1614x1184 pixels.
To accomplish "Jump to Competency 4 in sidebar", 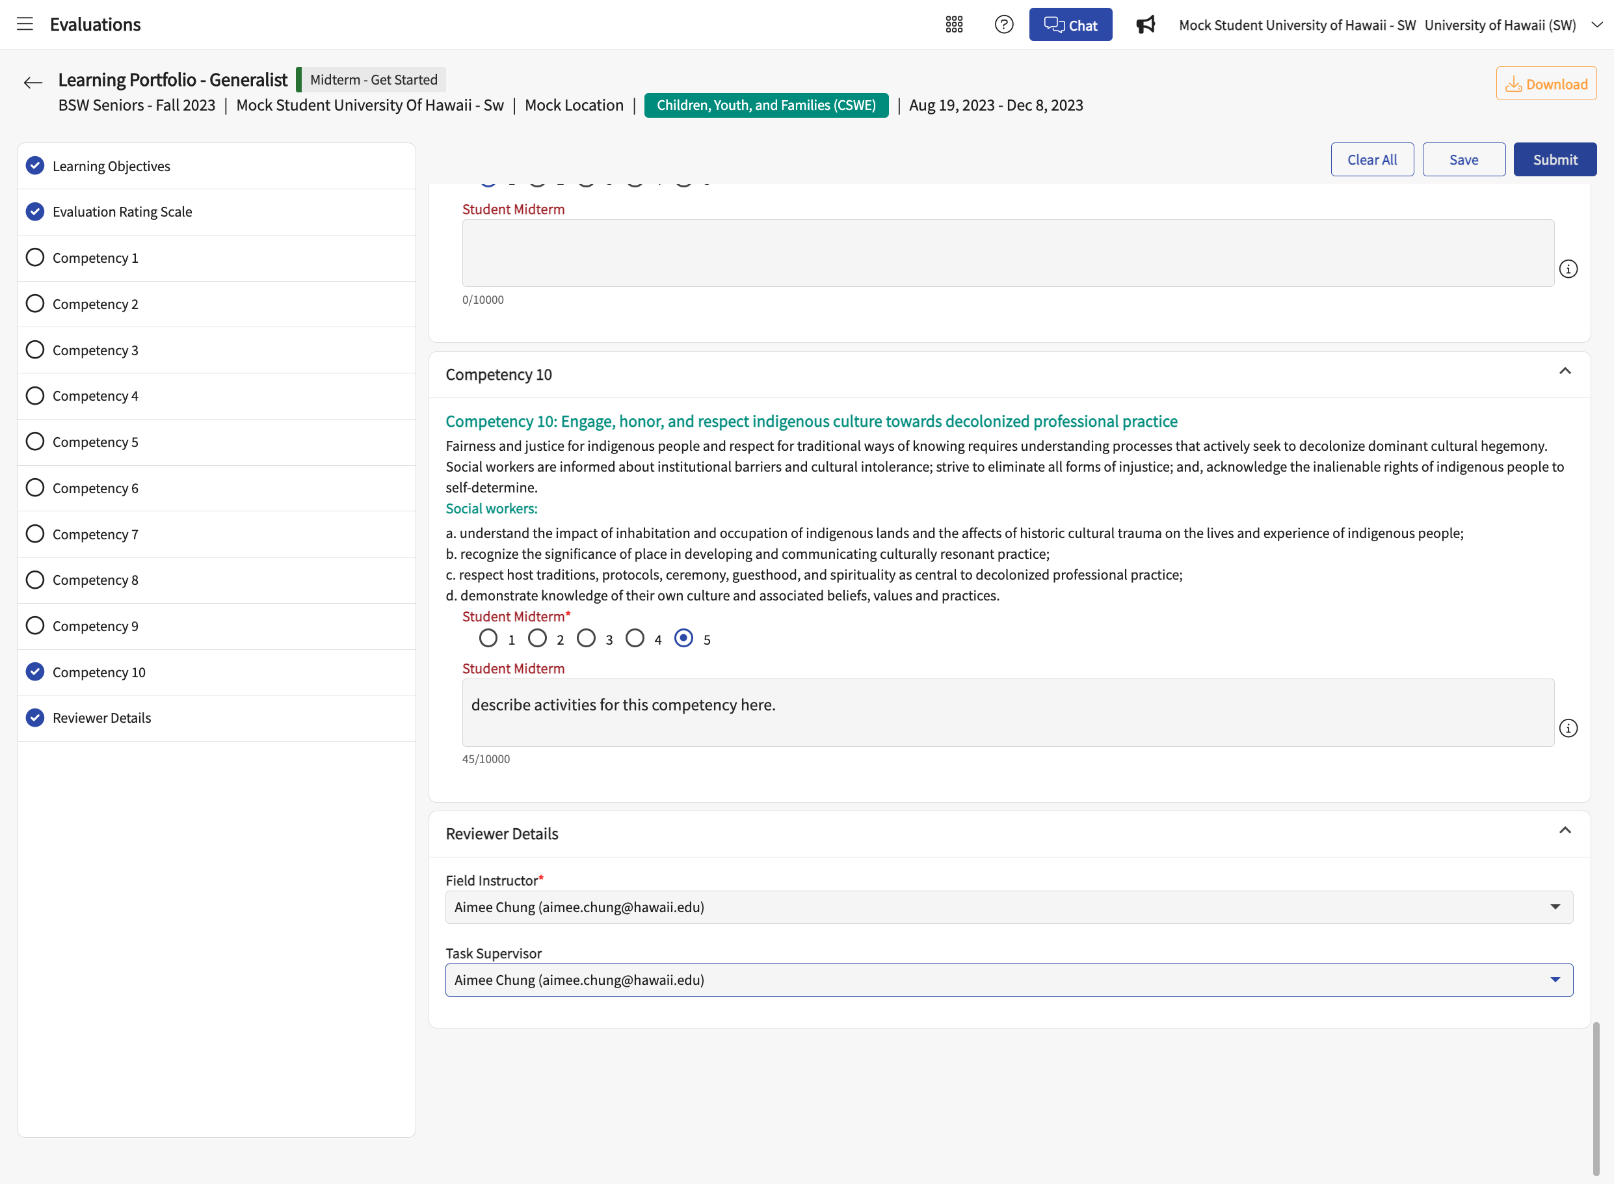I will (x=217, y=396).
